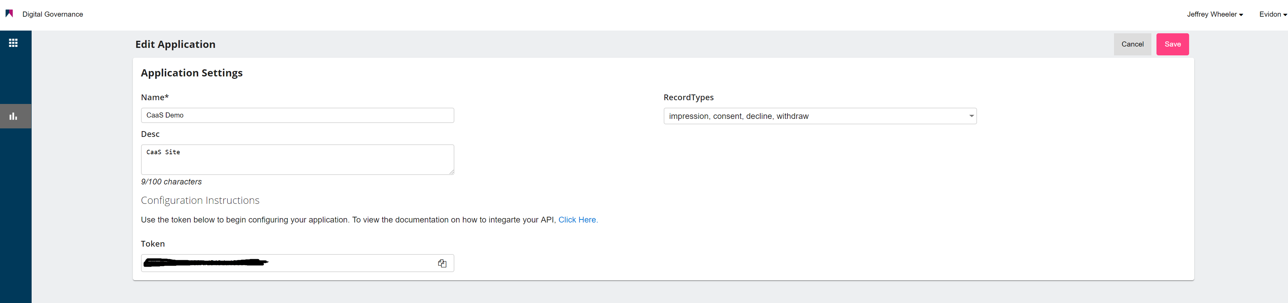Save the application settings

(1172, 44)
